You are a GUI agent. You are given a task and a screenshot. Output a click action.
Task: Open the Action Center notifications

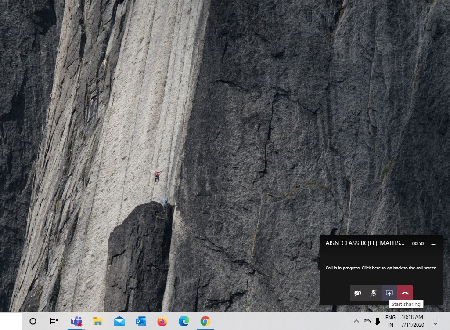(x=436, y=321)
